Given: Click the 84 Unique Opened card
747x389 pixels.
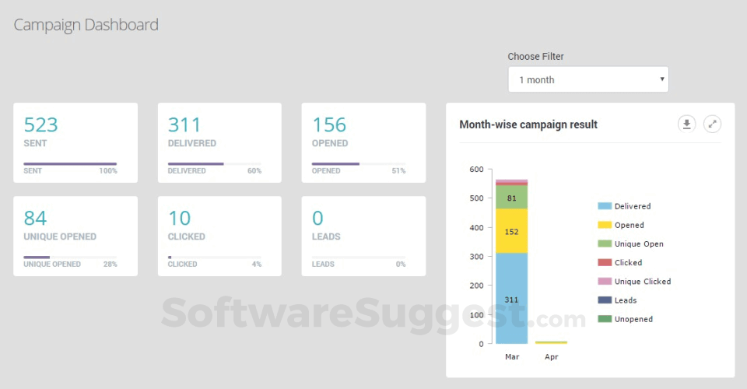Looking at the screenshot, I should [75, 236].
